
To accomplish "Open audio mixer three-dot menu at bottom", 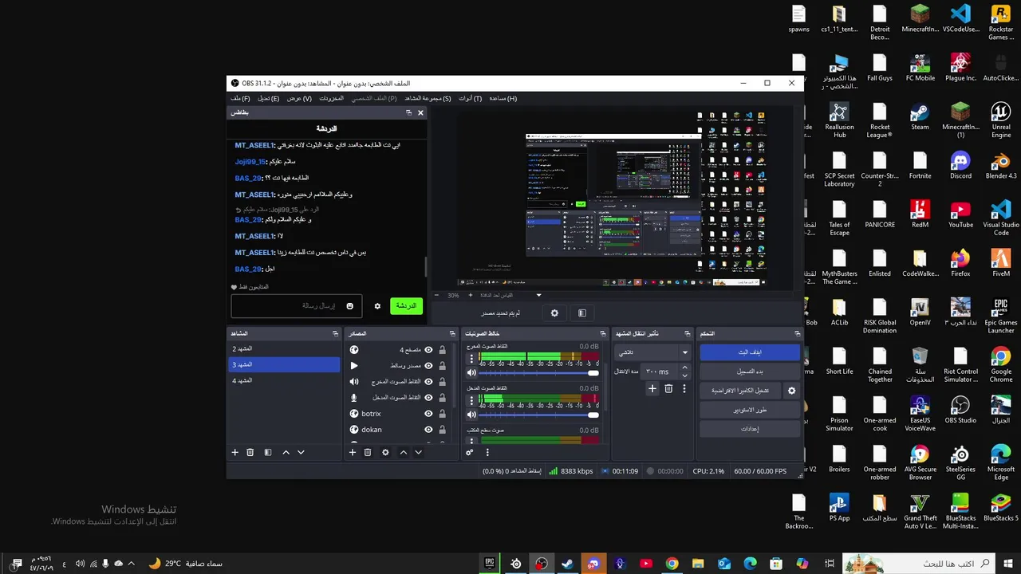I will pyautogui.click(x=487, y=452).
